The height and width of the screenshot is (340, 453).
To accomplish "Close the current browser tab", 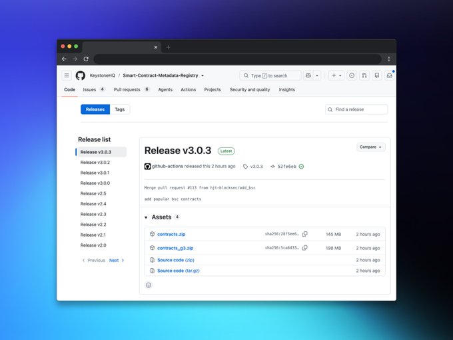I will click(156, 47).
